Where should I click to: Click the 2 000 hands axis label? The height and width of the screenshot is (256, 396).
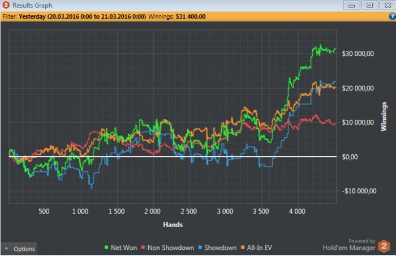[x=152, y=211]
